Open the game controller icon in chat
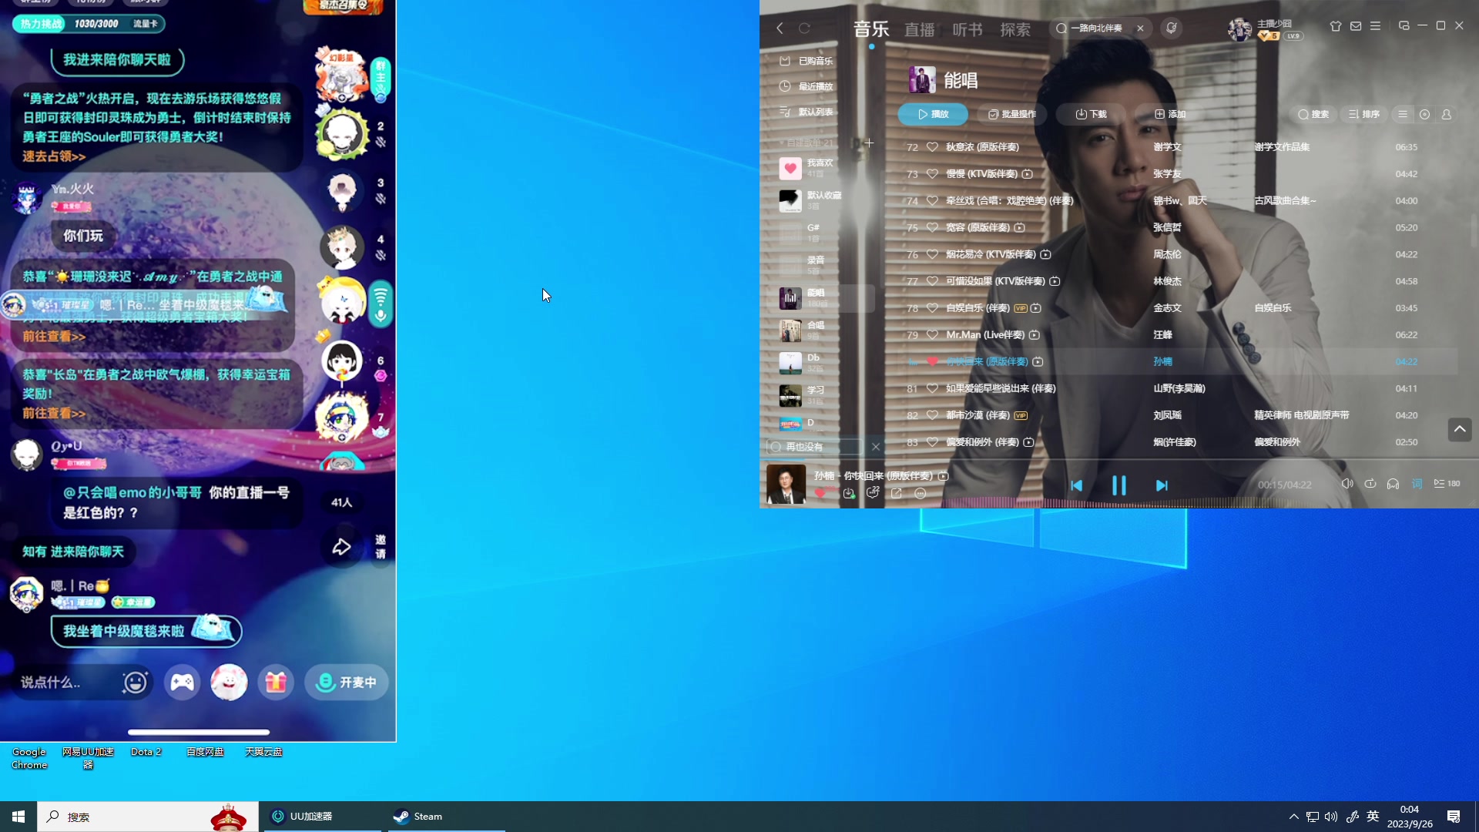The image size is (1479, 832). [182, 683]
